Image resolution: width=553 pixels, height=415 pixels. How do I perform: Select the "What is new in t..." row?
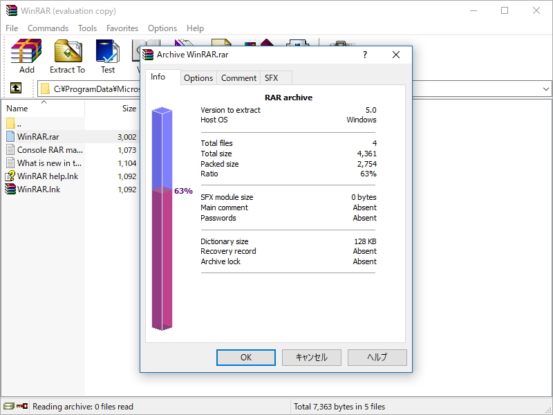71,163
